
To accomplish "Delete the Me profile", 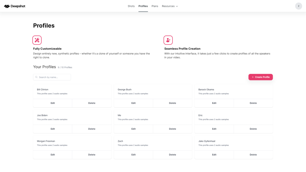I will [x=172, y=129].
